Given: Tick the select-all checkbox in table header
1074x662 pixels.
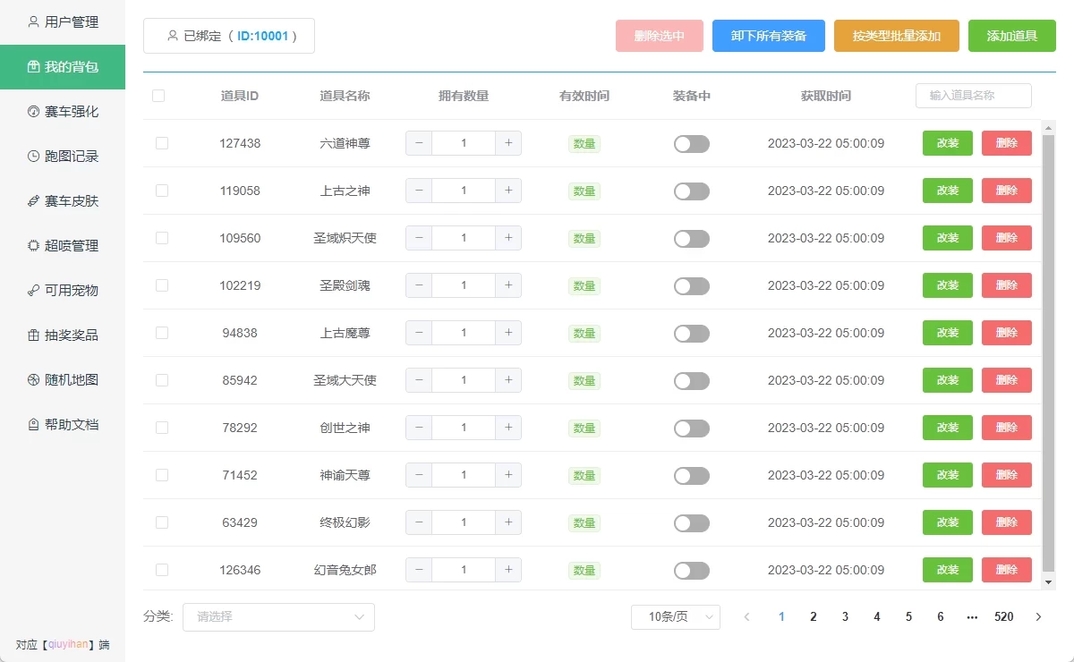Looking at the screenshot, I should 158,96.
